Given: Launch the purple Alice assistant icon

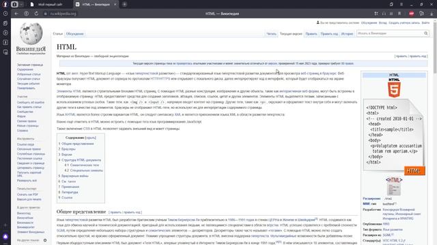Looking at the screenshot, I should click(x=5, y=236).
